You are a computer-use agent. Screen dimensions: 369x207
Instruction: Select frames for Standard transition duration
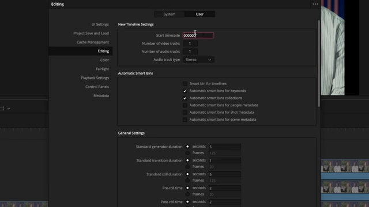(x=187, y=167)
